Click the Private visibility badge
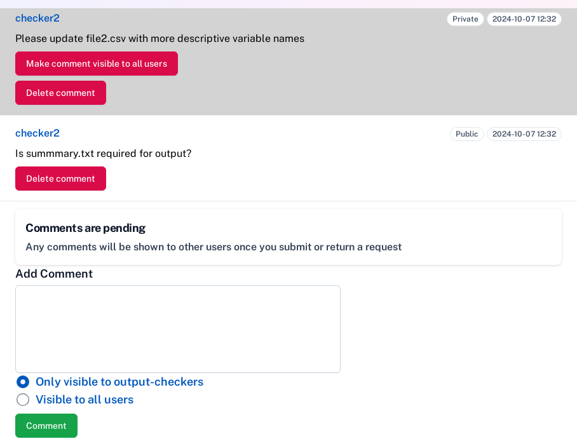This screenshot has height=446, width=577. click(x=465, y=19)
